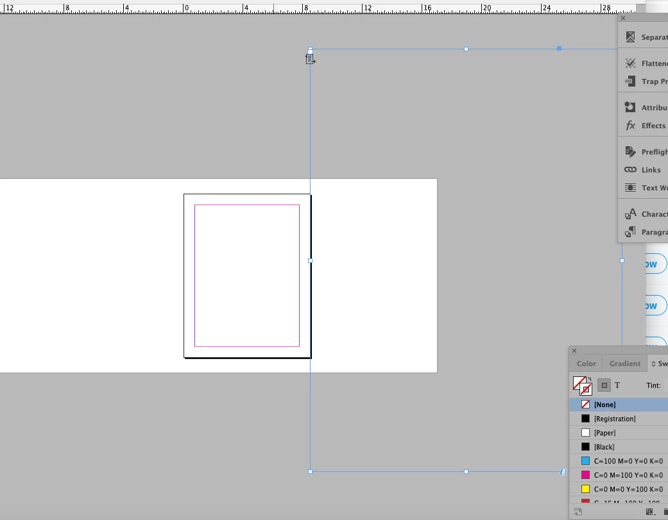The height and width of the screenshot is (520, 668).
Task: Switch to the Gradient tab
Action: pyautogui.click(x=624, y=364)
